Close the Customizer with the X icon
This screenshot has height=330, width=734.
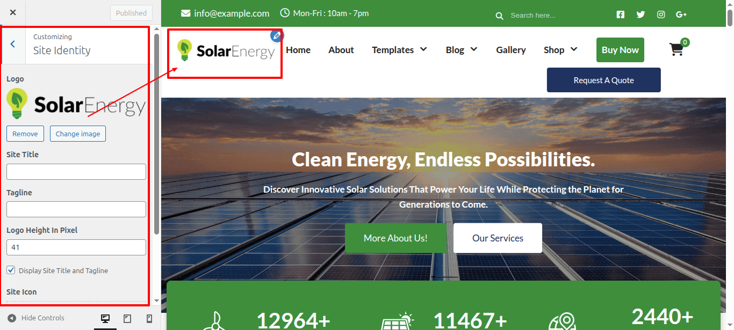13,12
